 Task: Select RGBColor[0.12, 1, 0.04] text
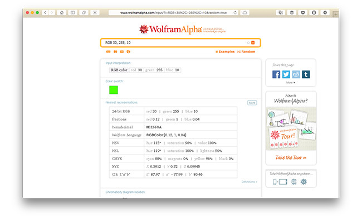(166, 135)
